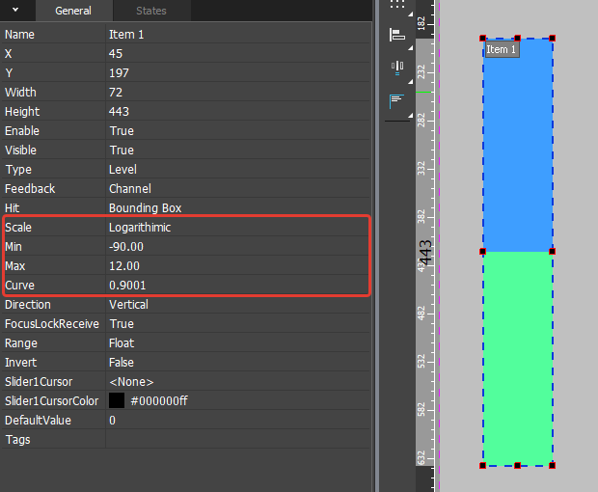Open the Type dropdown showing Level
The image size is (598, 492).
coord(237,170)
